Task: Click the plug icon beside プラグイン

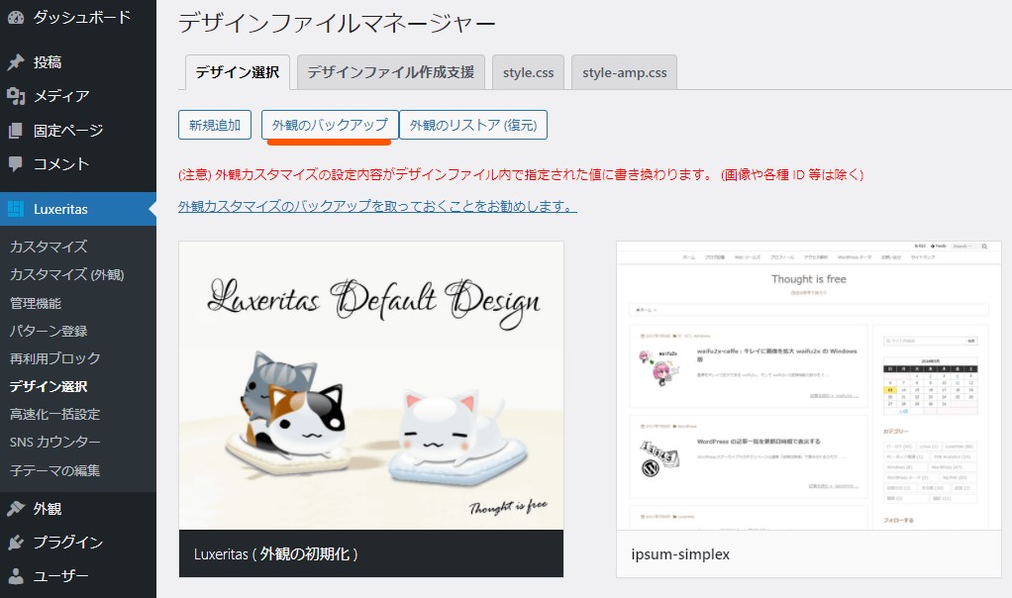Action: pos(16,542)
